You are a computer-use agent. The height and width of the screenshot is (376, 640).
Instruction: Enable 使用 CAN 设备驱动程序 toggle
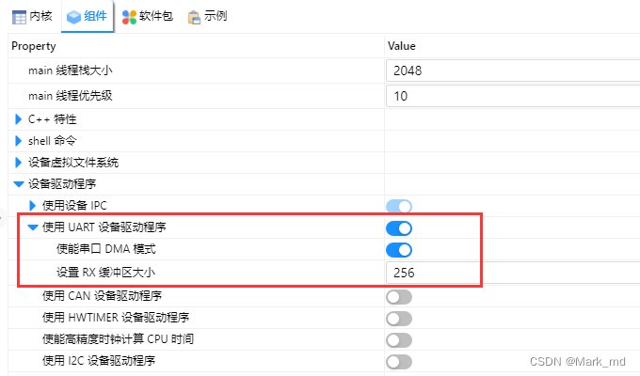399,297
